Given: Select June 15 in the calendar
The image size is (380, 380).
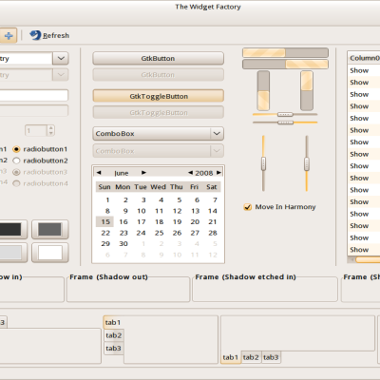Looking at the screenshot, I should click(104, 221).
